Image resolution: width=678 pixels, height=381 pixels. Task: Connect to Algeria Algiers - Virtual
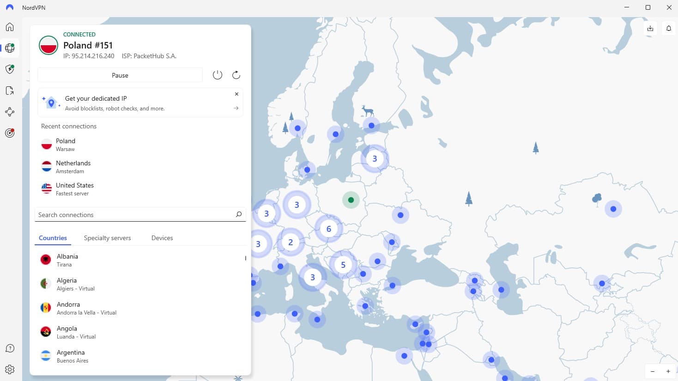[140, 284]
